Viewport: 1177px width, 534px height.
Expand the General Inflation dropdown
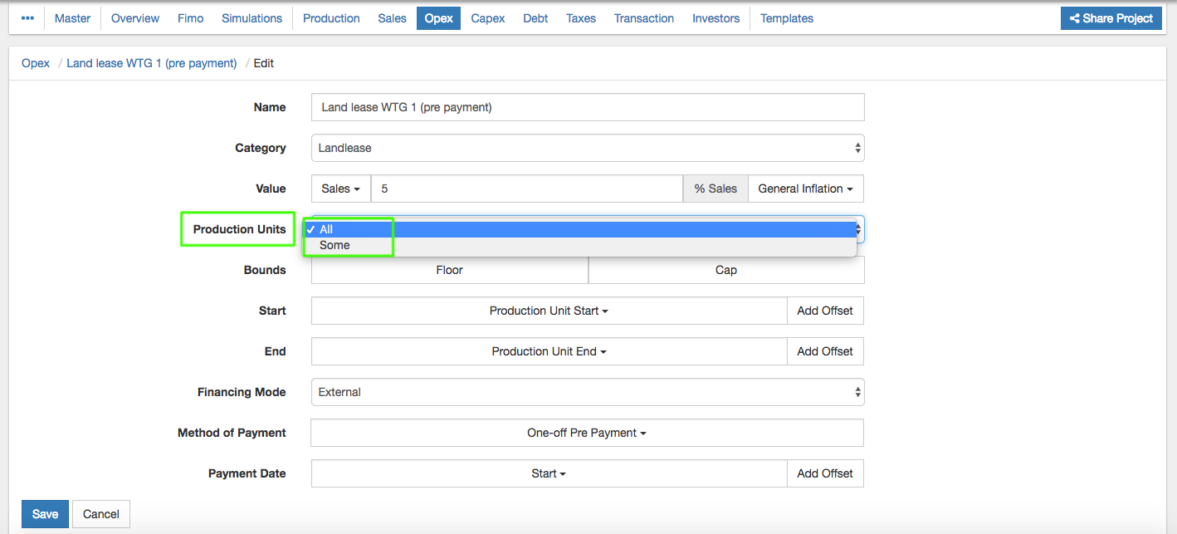tap(805, 189)
